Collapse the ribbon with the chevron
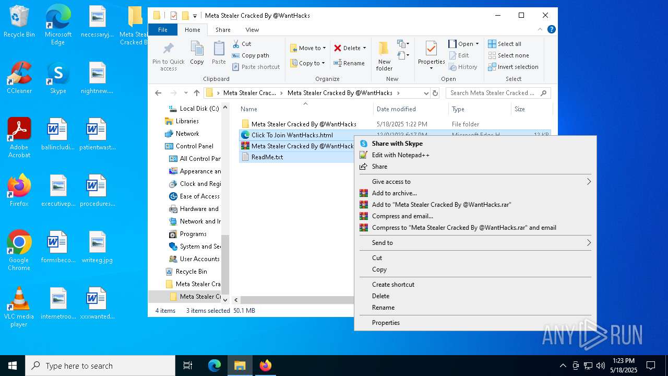The image size is (668, 376). (x=541, y=30)
